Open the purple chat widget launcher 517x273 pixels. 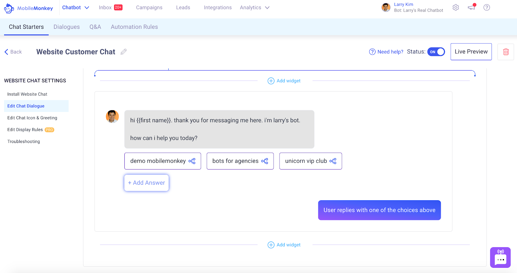coord(500,257)
